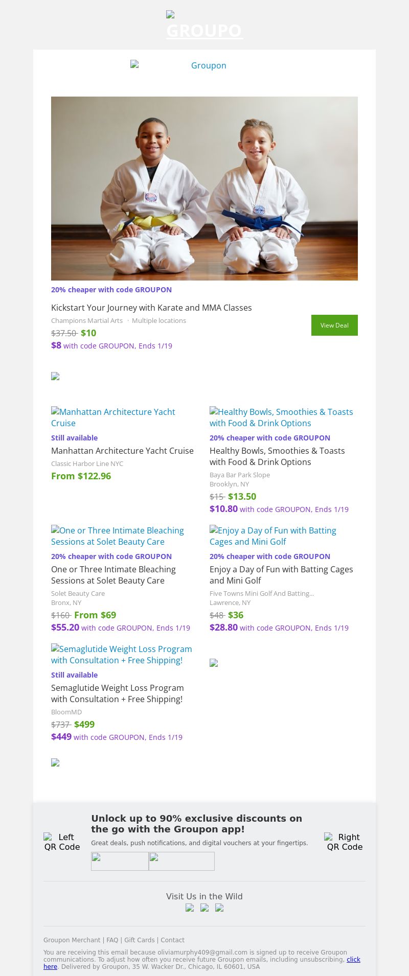Click the Right QR Code image
Screen dimensions: 409x976
coord(345,842)
